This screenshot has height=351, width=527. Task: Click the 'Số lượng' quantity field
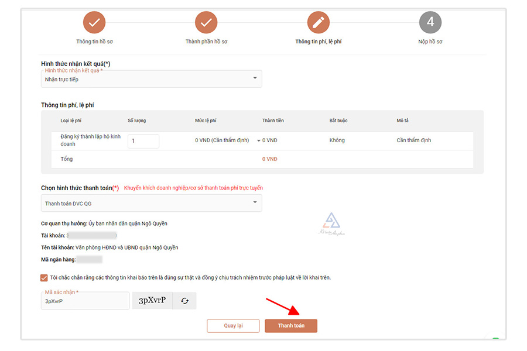(x=143, y=141)
